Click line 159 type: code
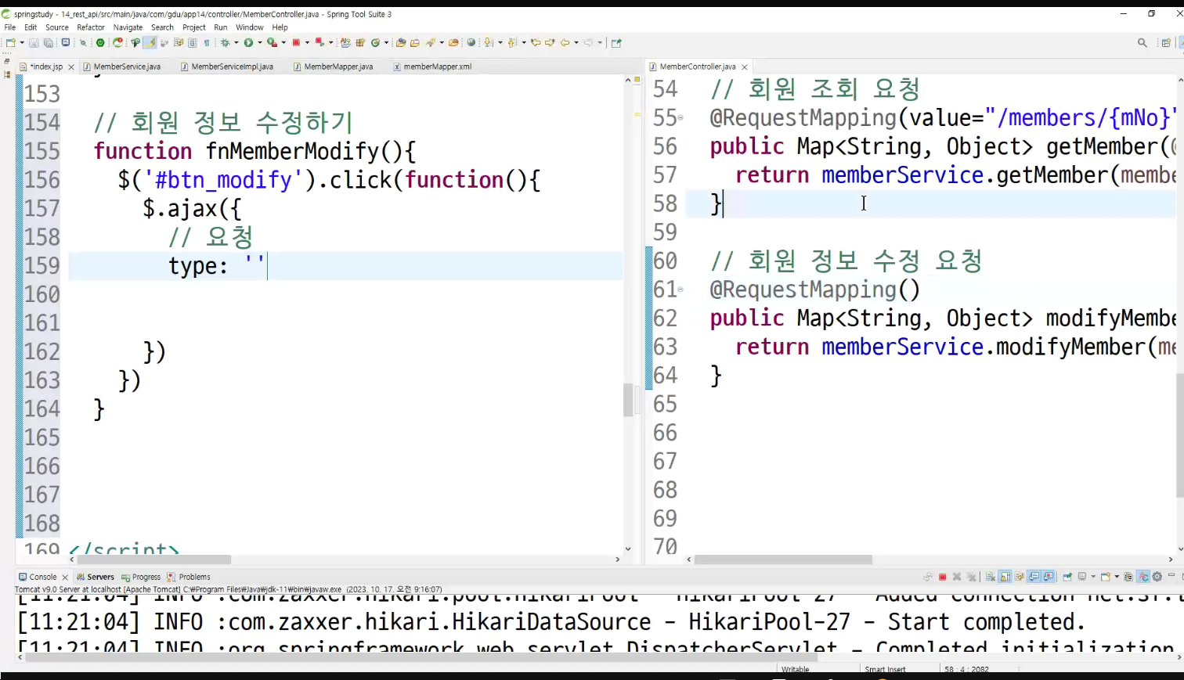The height and width of the screenshot is (680, 1184). click(217, 266)
